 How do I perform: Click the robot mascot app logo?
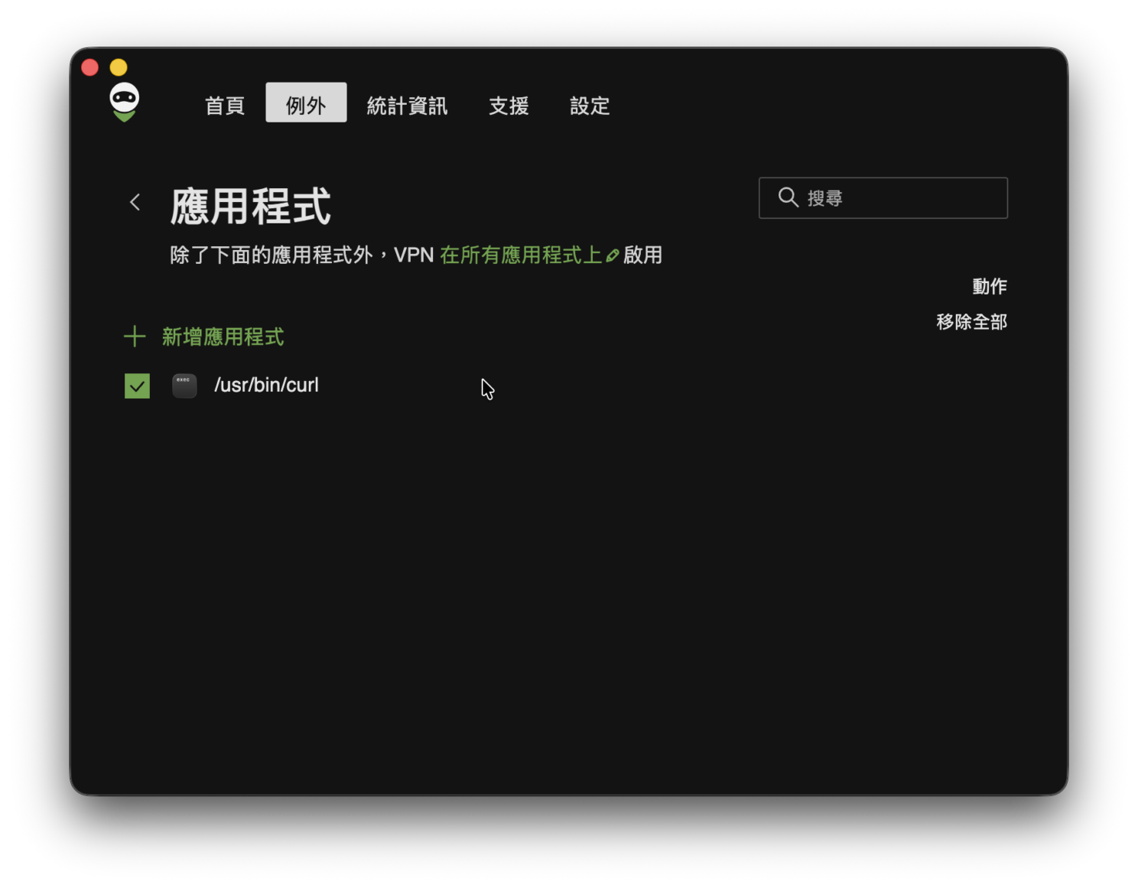click(x=124, y=102)
